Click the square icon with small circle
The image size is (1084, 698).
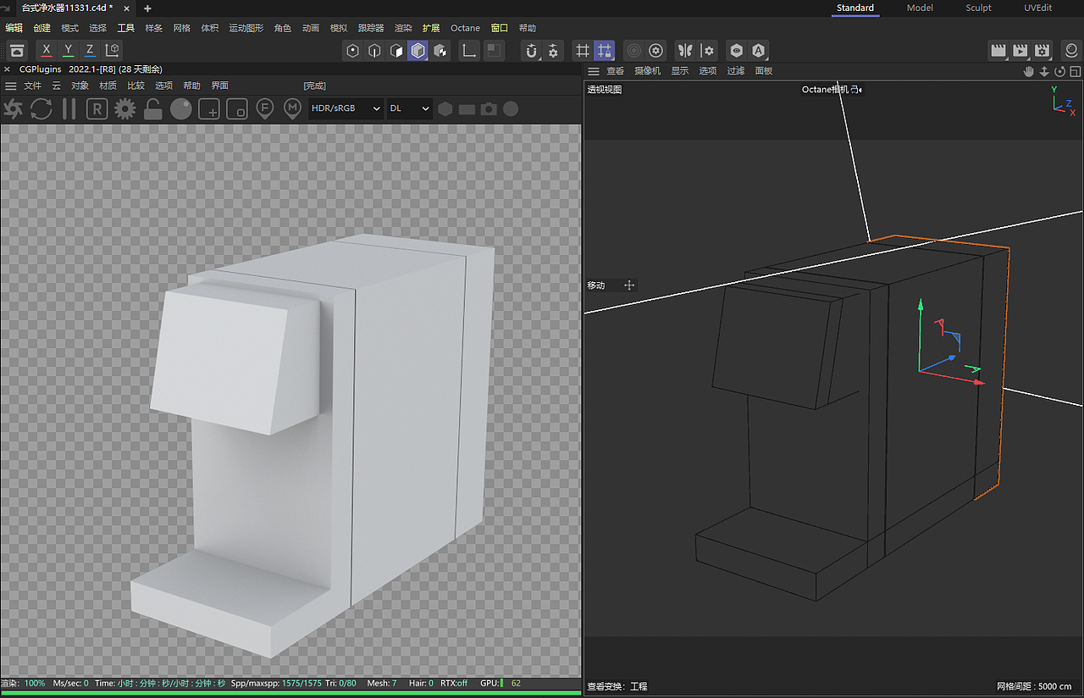point(237,108)
